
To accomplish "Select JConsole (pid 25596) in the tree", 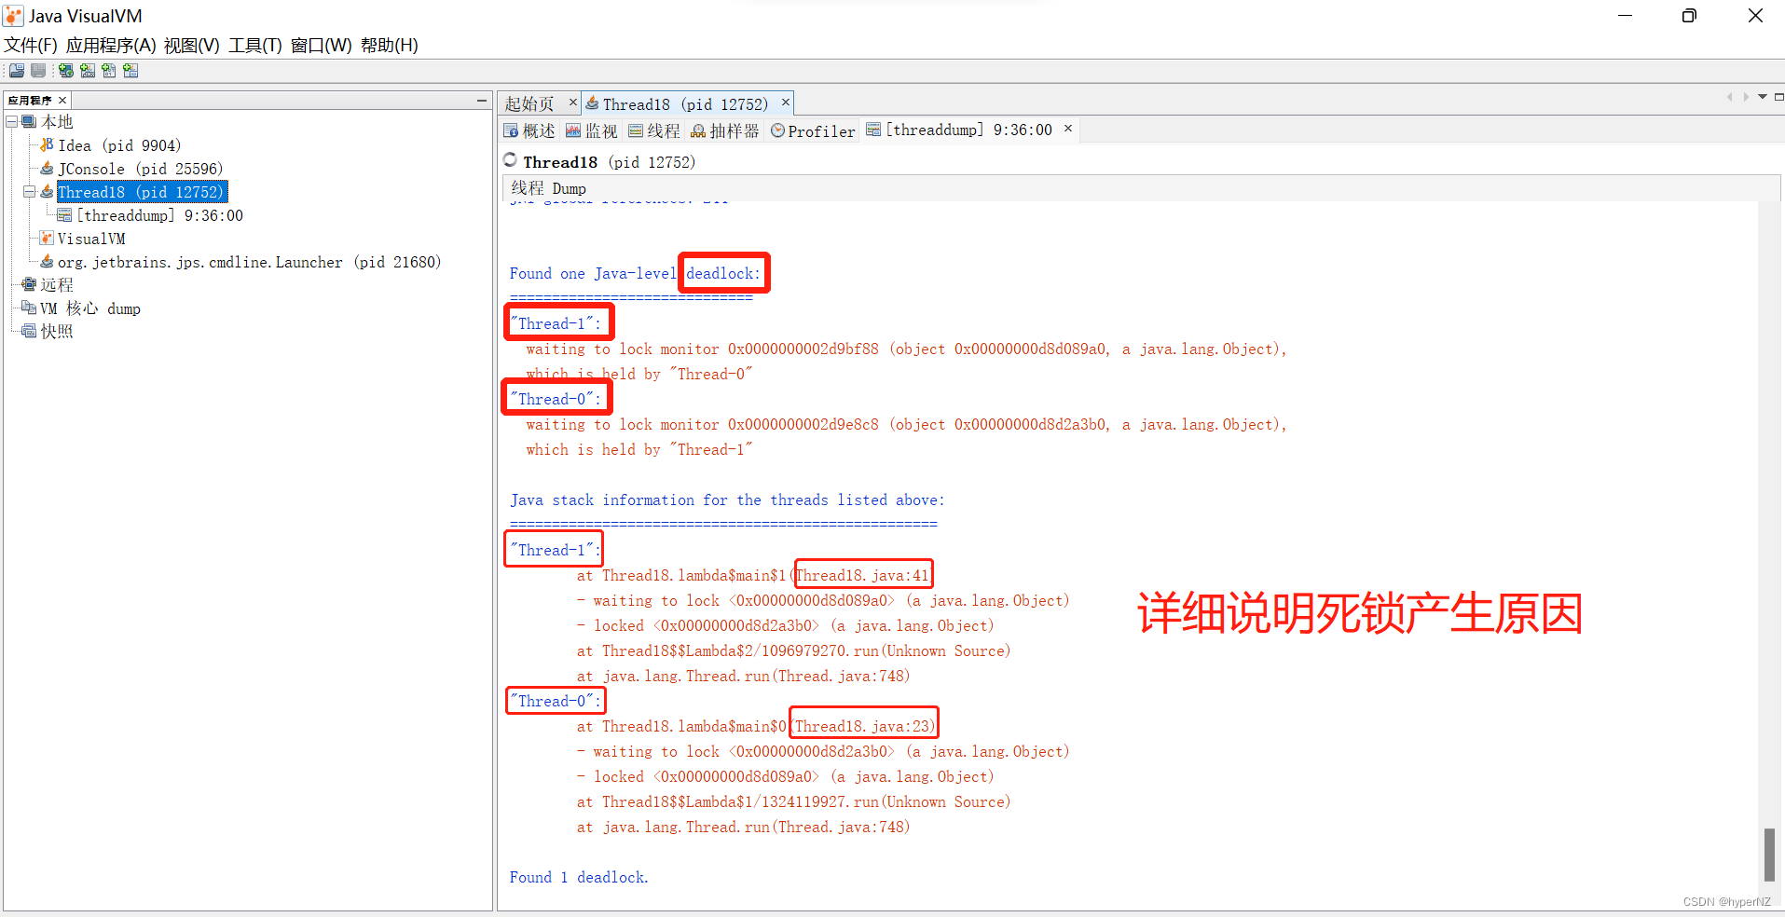I will (141, 169).
